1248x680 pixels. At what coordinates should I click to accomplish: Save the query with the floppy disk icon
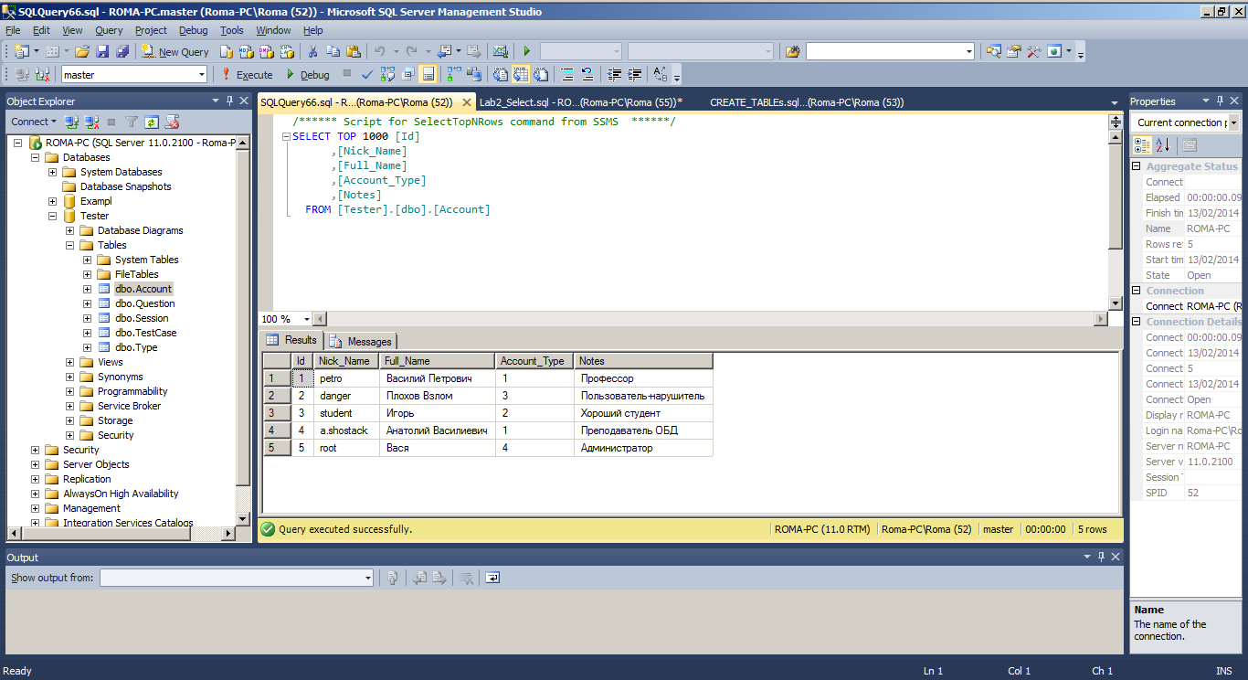[103, 51]
